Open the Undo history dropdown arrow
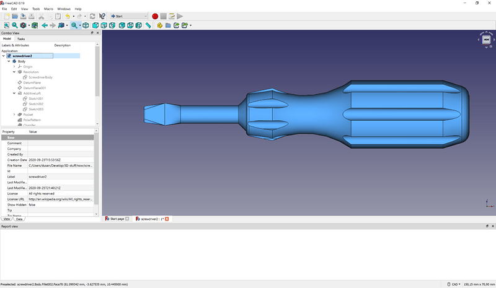The image size is (496, 288). [x=73, y=16]
